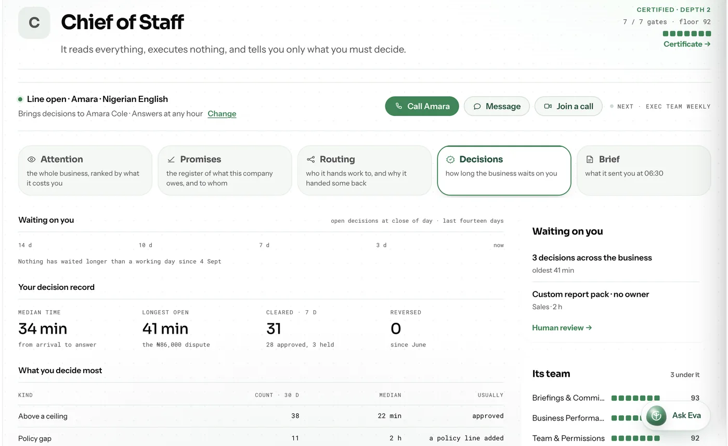Open the Routing tab
Screen dimensions: 728x446
(365, 171)
